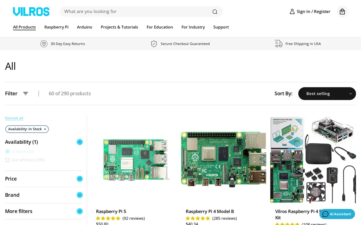The width and height of the screenshot is (361, 225).
Task: Check the Out of Stock checkbox
Action: tap(8, 160)
